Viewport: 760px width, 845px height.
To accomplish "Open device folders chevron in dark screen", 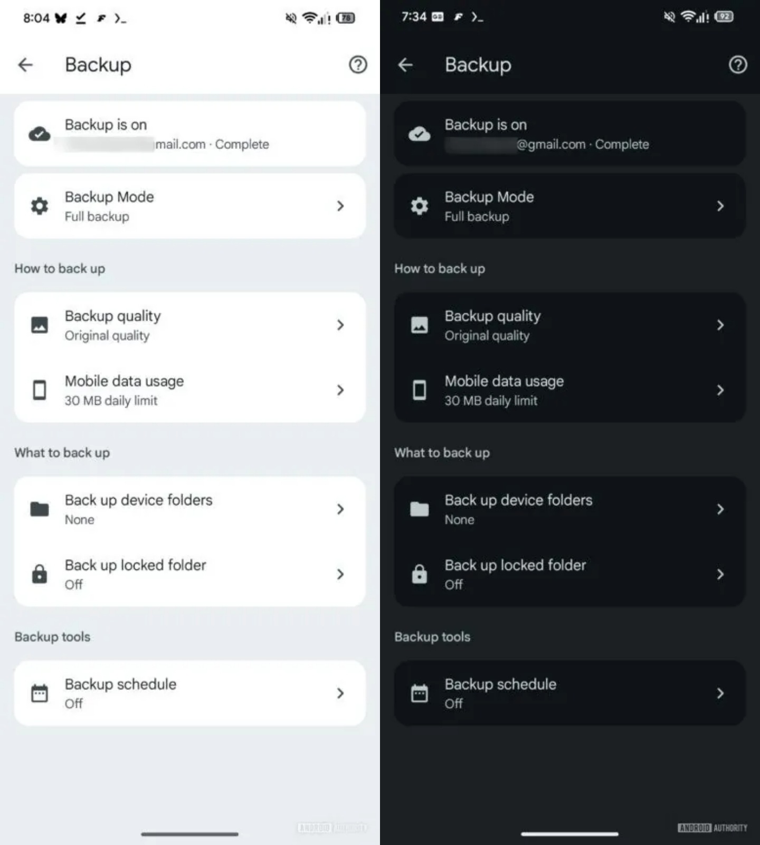I will [720, 509].
